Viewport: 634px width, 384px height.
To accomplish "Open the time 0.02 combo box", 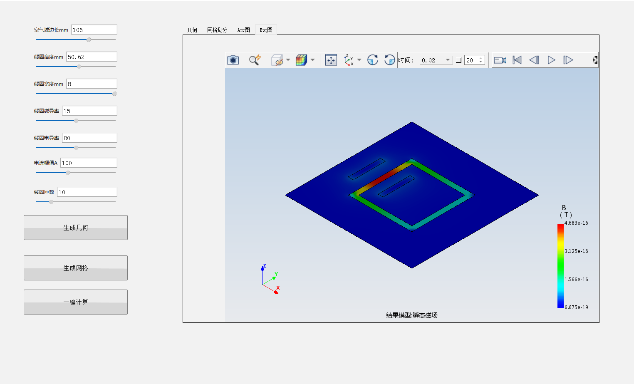I will [x=436, y=60].
